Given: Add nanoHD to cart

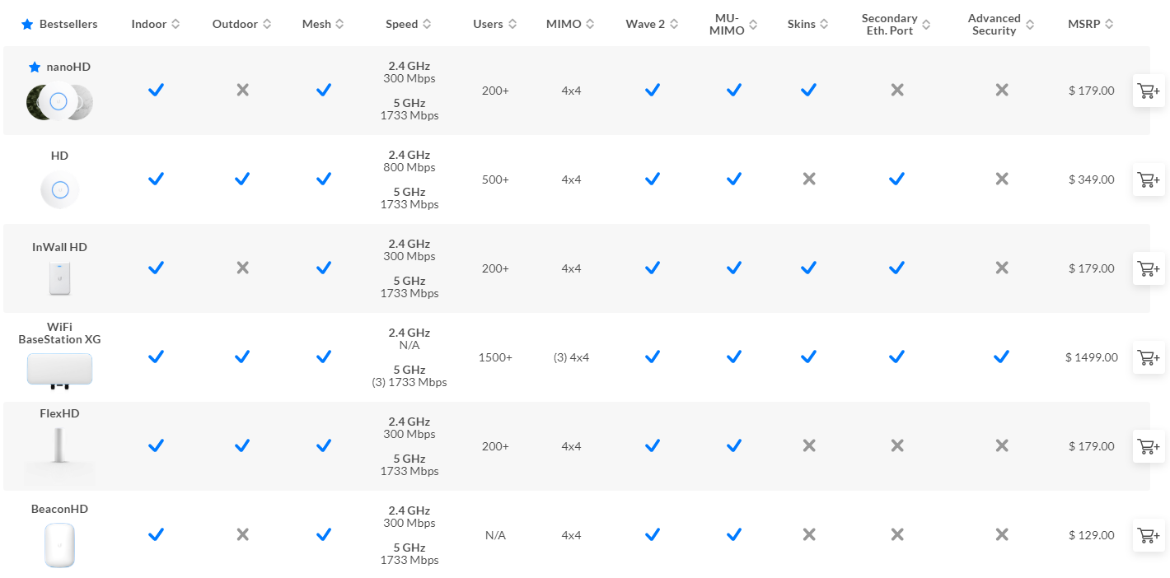Looking at the screenshot, I should pyautogui.click(x=1149, y=91).
